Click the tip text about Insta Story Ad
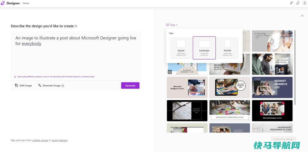 [56, 77]
